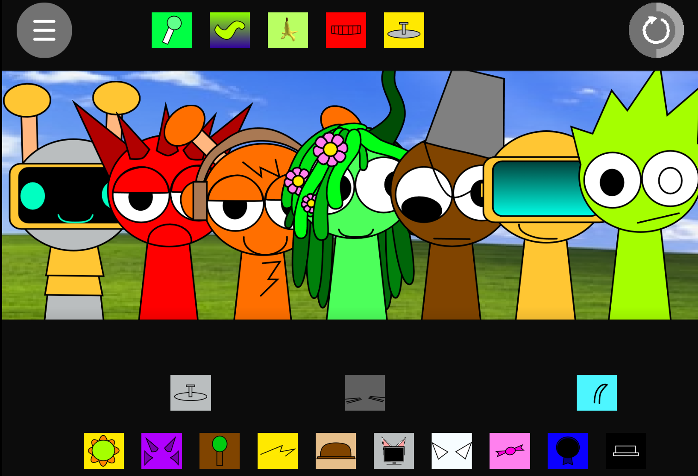Choose the brown tree icon
The width and height of the screenshot is (698, 476).
pos(220,451)
